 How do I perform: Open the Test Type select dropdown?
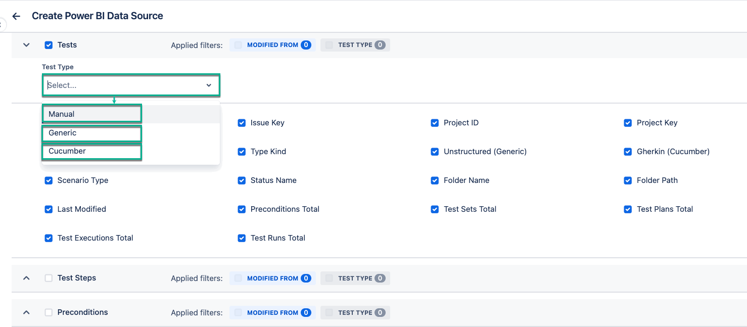131,85
